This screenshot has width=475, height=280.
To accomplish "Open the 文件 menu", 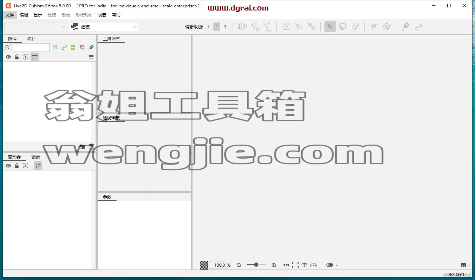I will pos(10,15).
